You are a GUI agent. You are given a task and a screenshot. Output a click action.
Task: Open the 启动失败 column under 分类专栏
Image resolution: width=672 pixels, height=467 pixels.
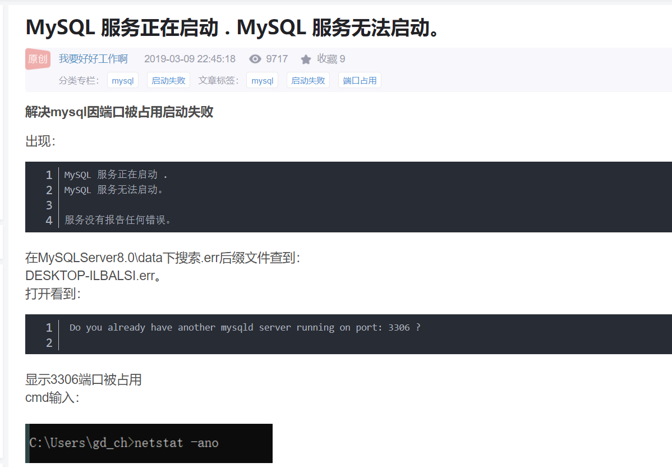coord(168,80)
